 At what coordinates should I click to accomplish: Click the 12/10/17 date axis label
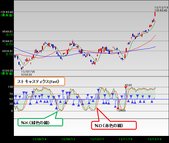tap(97, 139)
